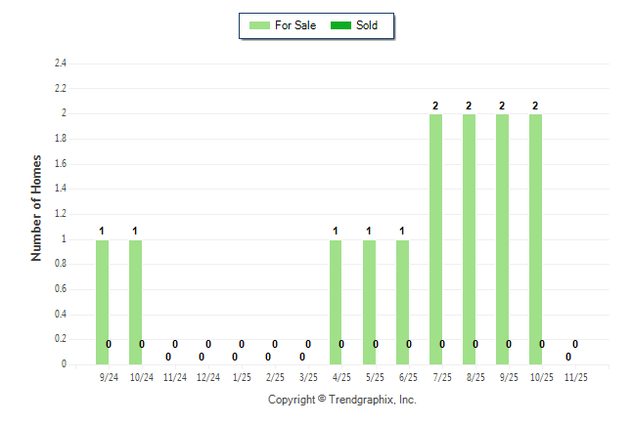The width and height of the screenshot is (632, 424).
Task: Click the 12/24 x-axis label
Action: (x=207, y=377)
